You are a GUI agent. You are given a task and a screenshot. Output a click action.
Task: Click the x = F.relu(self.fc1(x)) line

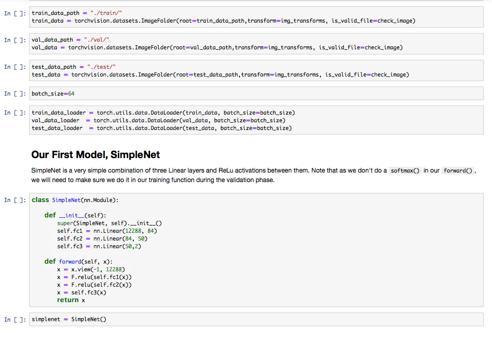coord(94,277)
